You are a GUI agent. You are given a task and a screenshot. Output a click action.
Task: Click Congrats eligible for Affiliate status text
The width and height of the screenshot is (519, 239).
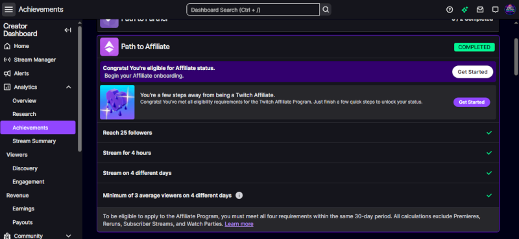click(x=159, y=68)
